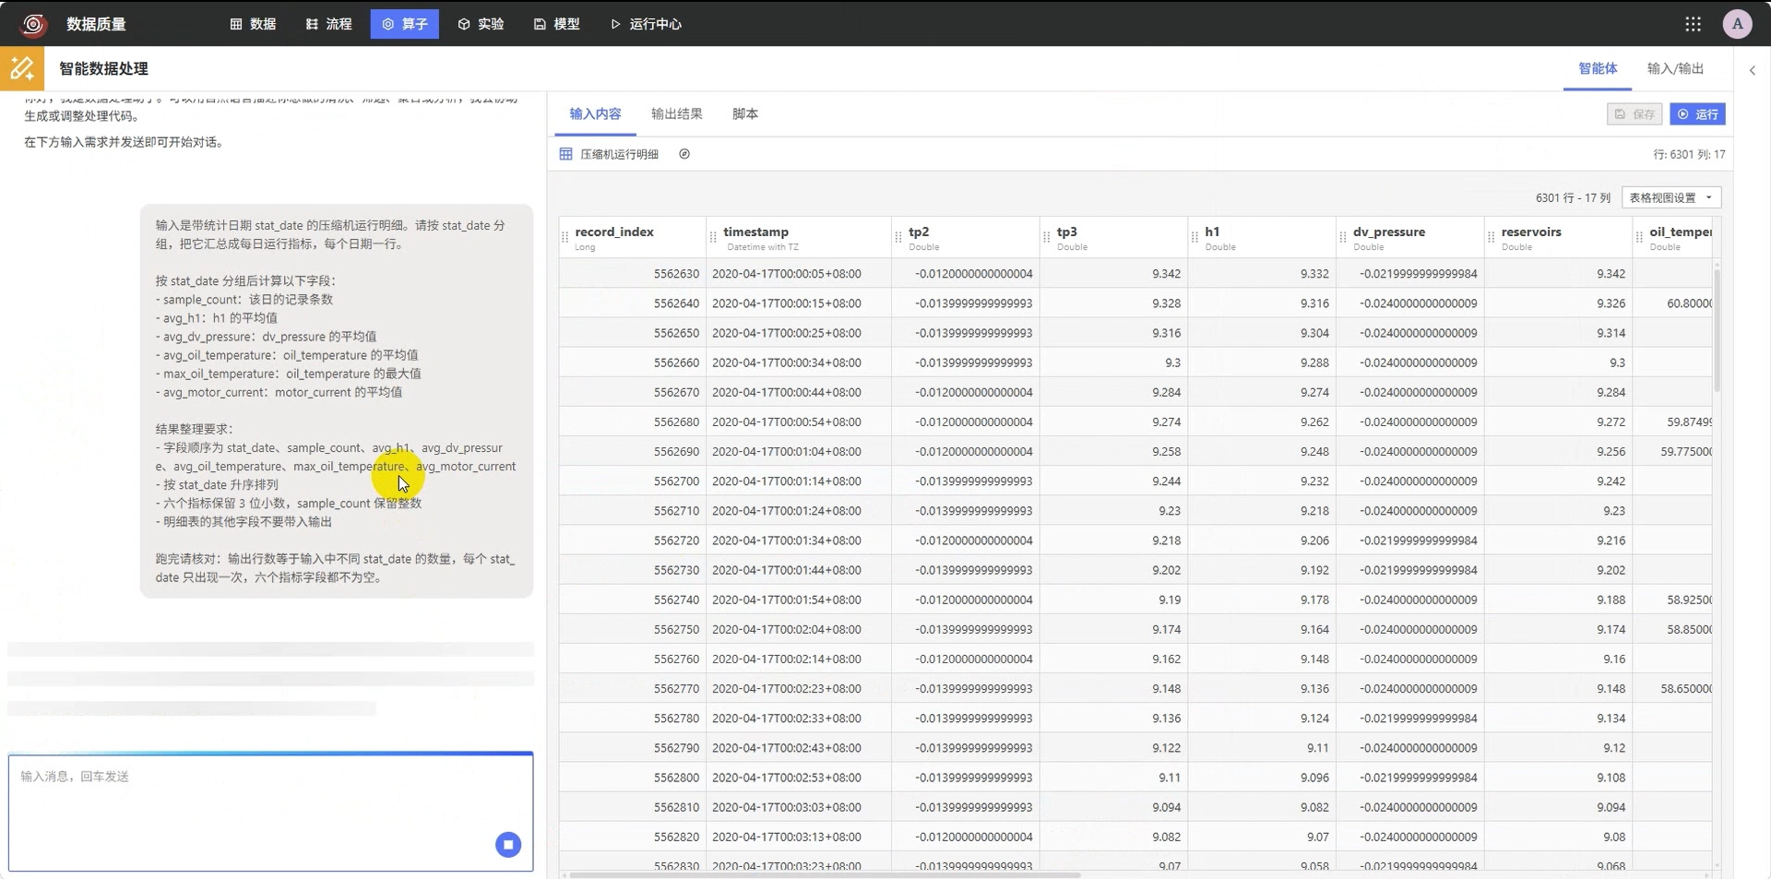Click the circular icon after 压缩机运行明细
1771x879 pixels.
coord(684,154)
